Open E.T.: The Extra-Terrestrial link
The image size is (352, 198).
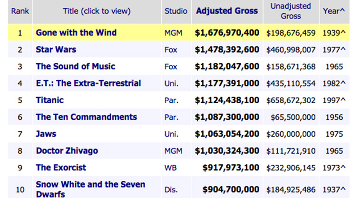click(88, 83)
